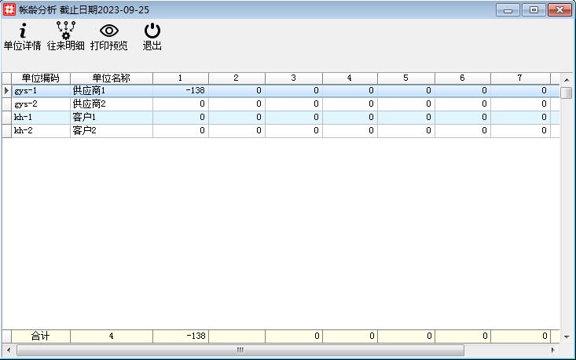
Task: Click the vertical scrollbar up arrow
Action: click(567, 78)
